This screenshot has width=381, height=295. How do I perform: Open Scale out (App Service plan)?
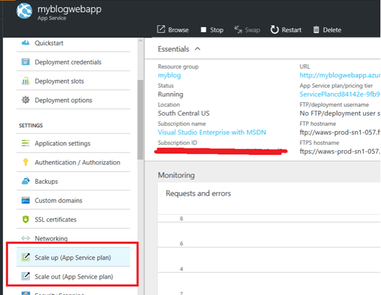[73, 277]
